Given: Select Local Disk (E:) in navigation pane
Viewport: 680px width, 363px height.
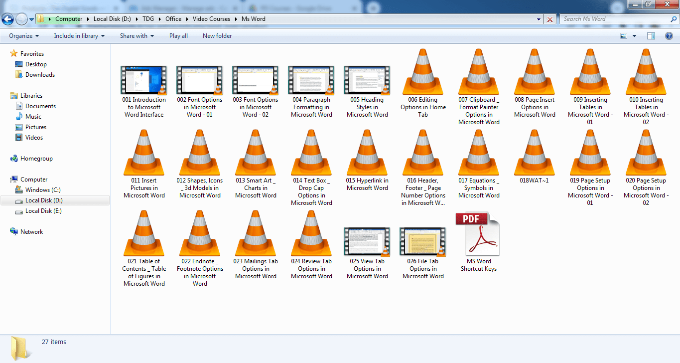Looking at the screenshot, I should [x=44, y=211].
